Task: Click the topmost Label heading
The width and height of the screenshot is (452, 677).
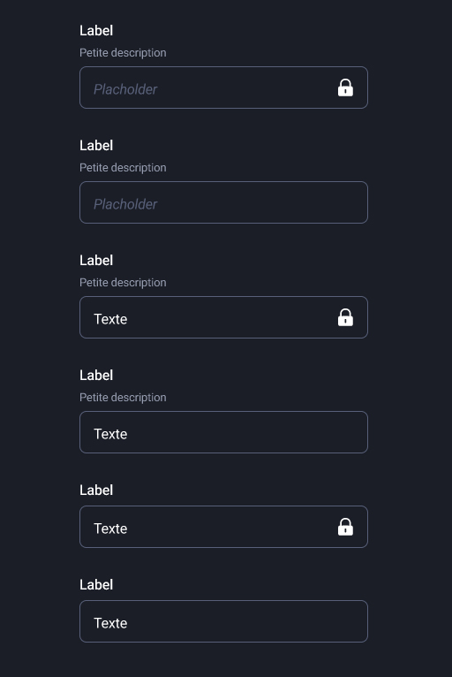Action: (96, 31)
